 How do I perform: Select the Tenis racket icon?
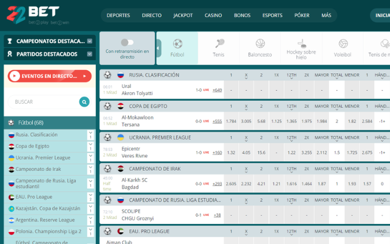click(x=219, y=43)
